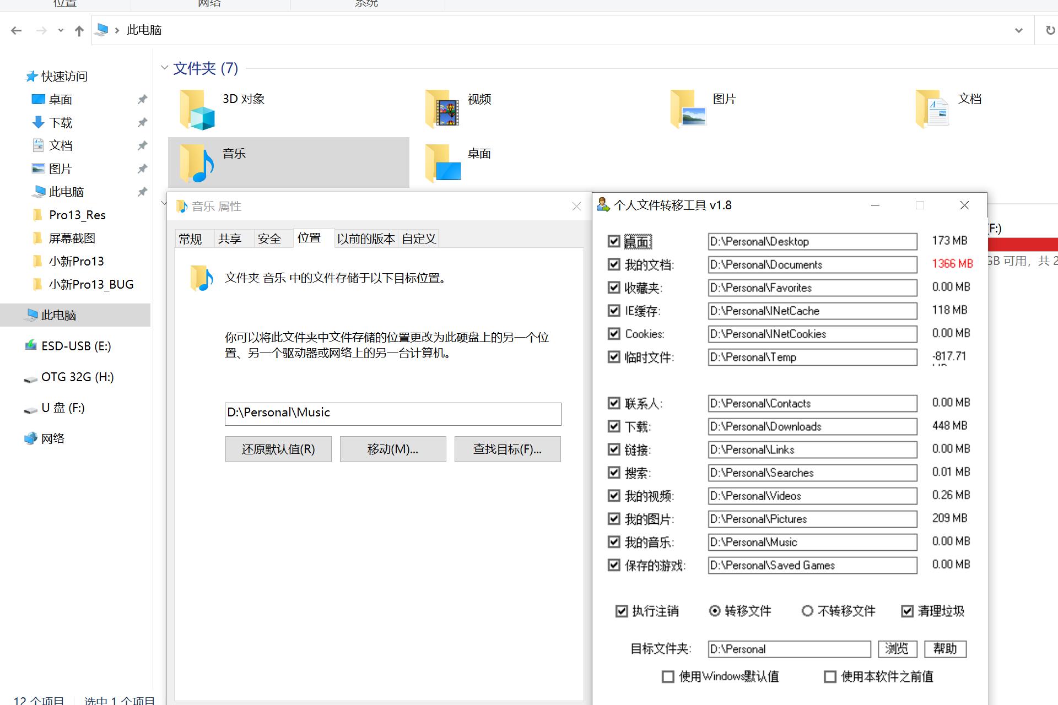1058x705 pixels.
Task: Open the 视频 folder
Action: click(477, 100)
